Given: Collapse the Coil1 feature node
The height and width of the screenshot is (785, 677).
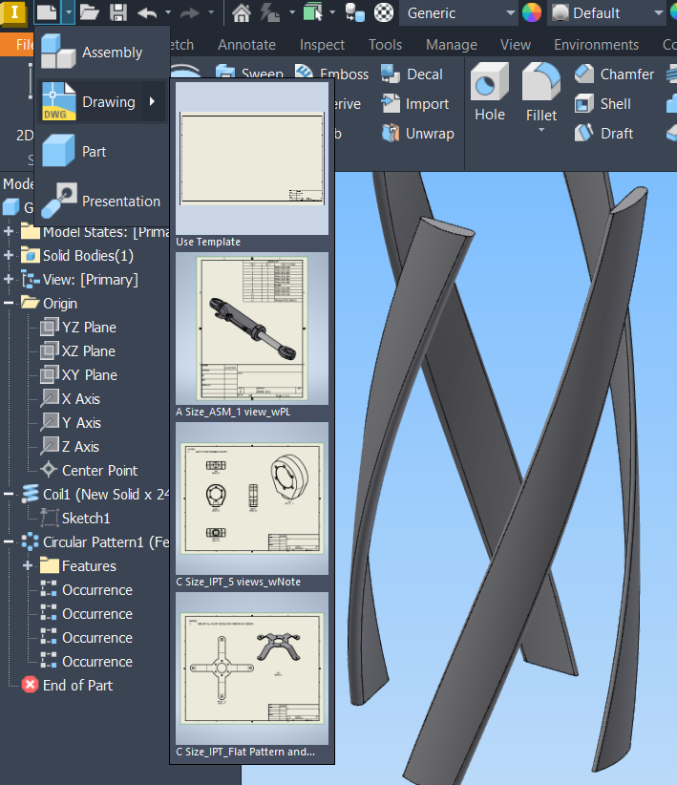Looking at the screenshot, I should [x=9, y=494].
